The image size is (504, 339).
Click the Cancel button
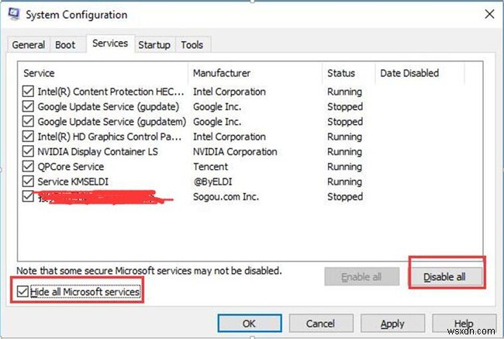pos(320,323)
